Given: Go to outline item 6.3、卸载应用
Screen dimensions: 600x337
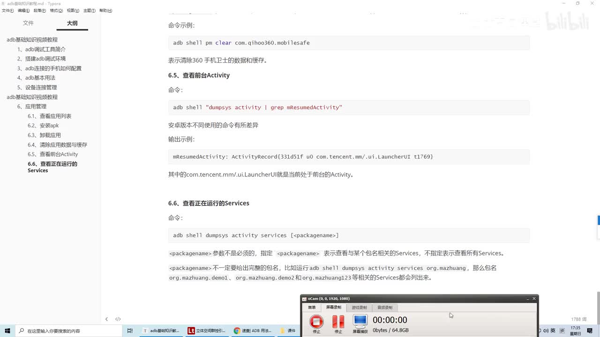Looking at the screenshot, I should [44, 135].
